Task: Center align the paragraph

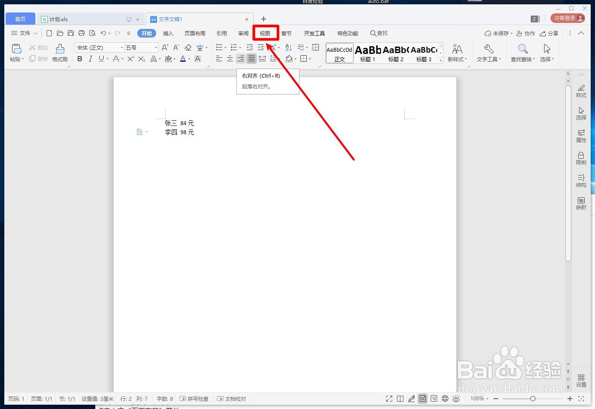Action: [230, 59]
